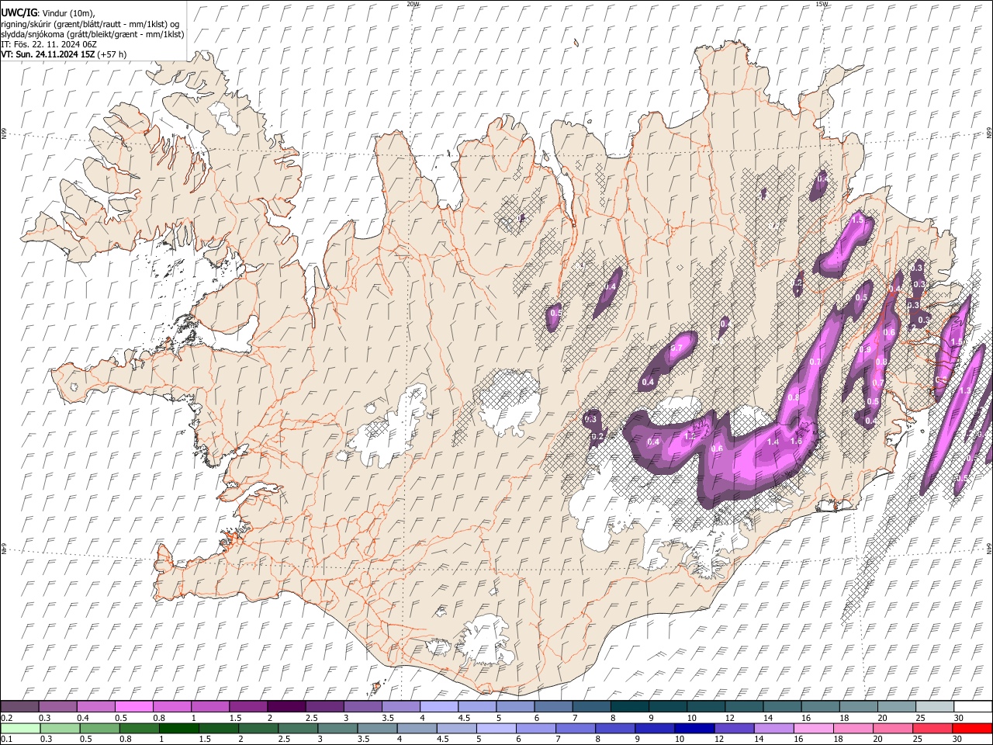Pick the 0.8 green swatch in lower scale
Image resolution: width=993 pixels, height=745 pixels.
pos(140,728)
